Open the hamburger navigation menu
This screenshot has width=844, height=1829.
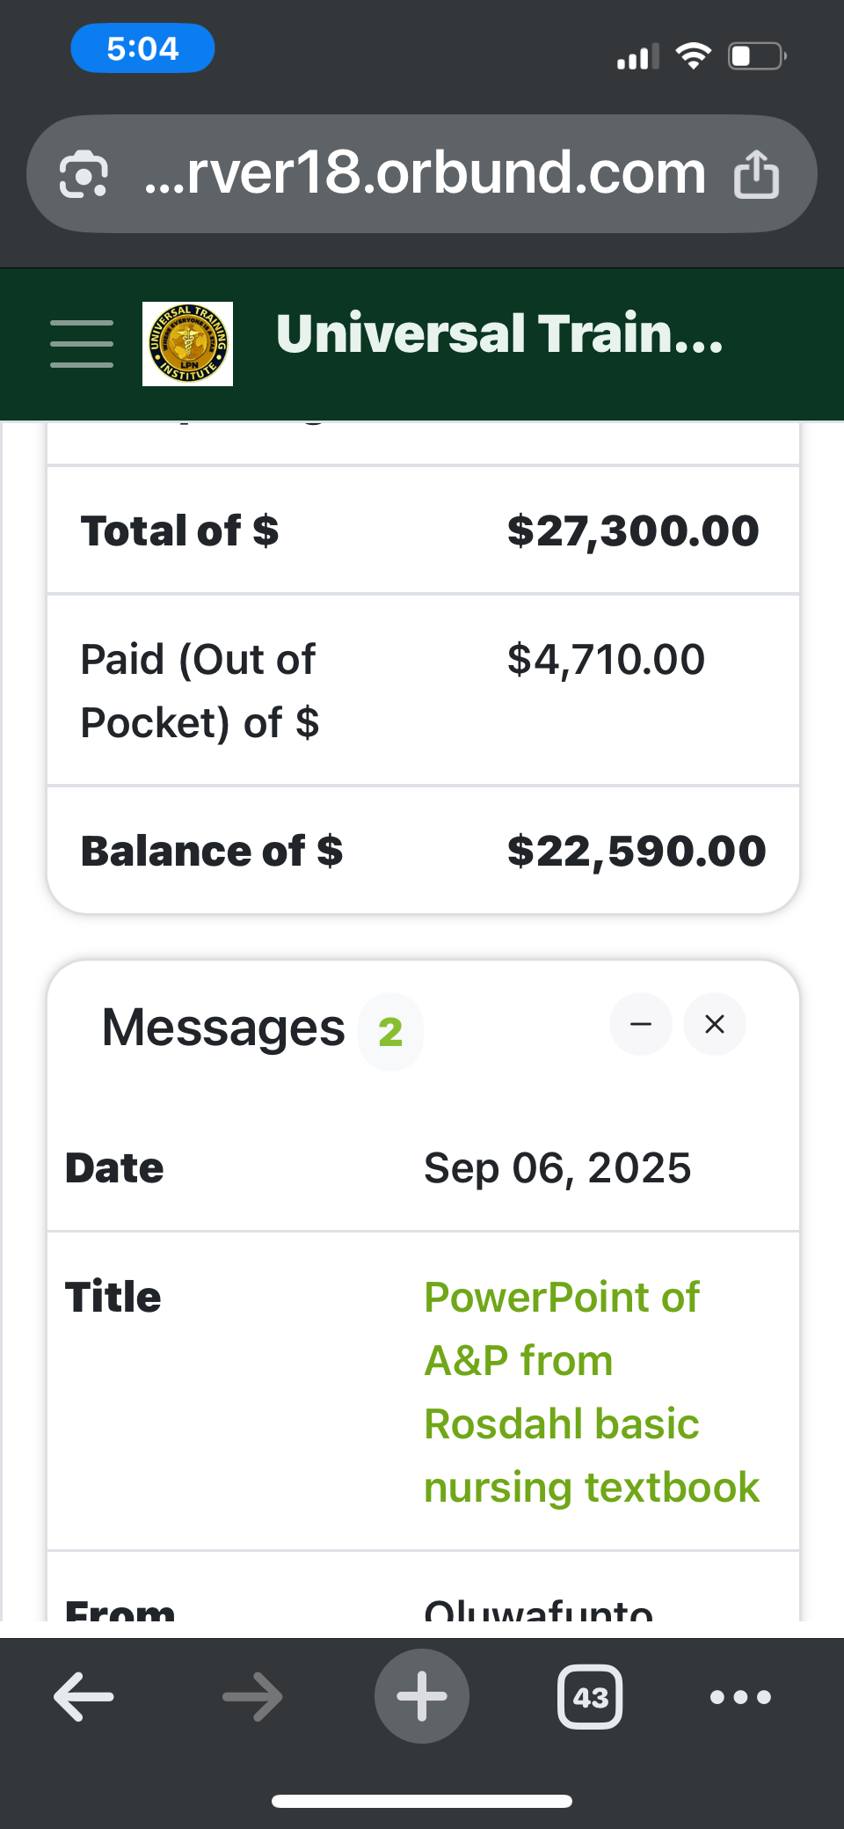[x=82, y=343]
